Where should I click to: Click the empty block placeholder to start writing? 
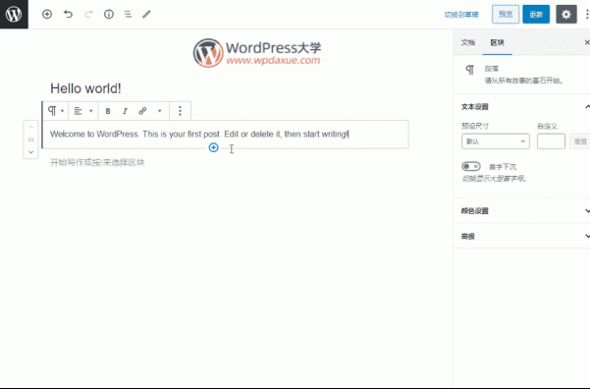coord(97,163)
